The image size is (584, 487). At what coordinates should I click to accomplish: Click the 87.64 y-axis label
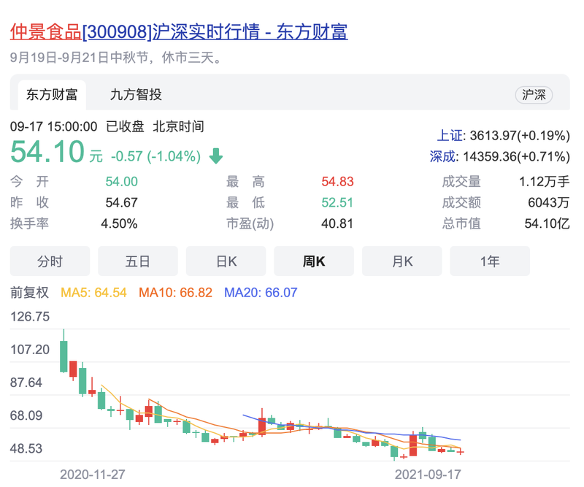click(26, 383)
